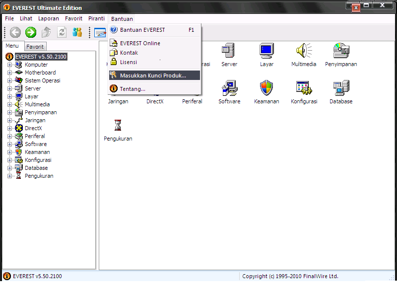The width and height of the screenshot is (397, 298).
Task: Expand the Layar tree node
Action: tap(9, 96)
